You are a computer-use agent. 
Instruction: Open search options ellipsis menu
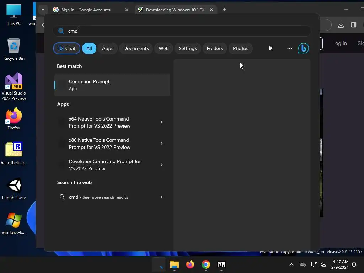pos(289,48)
